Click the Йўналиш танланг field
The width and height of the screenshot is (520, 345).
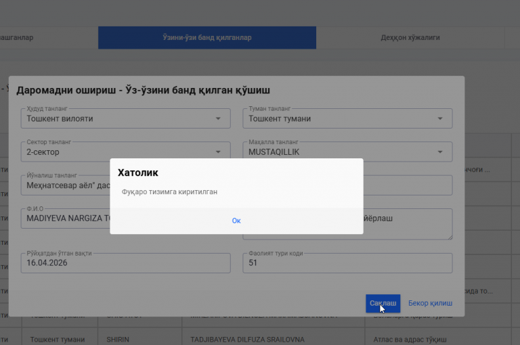pyautogui.click(x=66, y=185)
